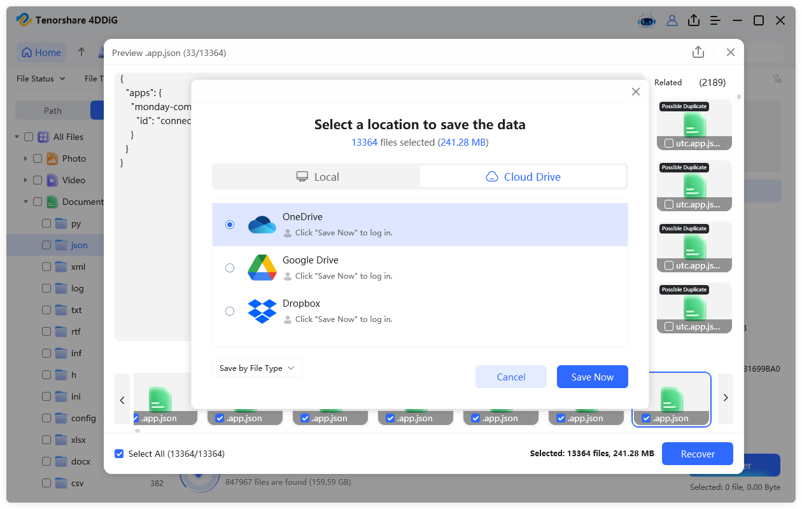Click the Home button

tap(42, 53)
